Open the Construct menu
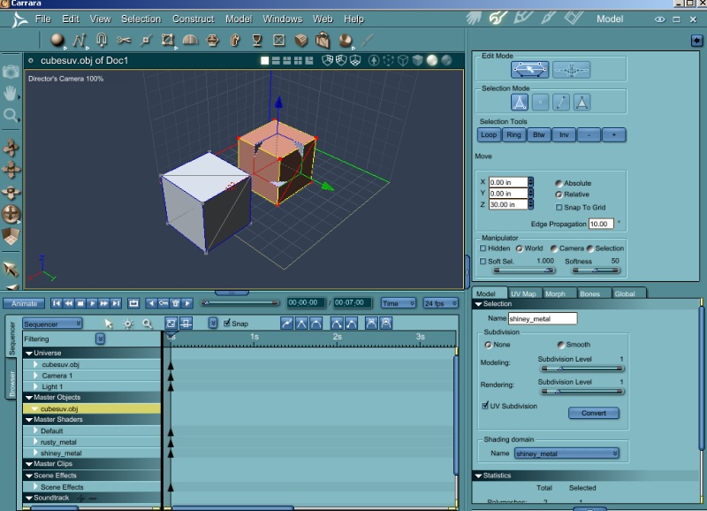 [x=193, y=19]
